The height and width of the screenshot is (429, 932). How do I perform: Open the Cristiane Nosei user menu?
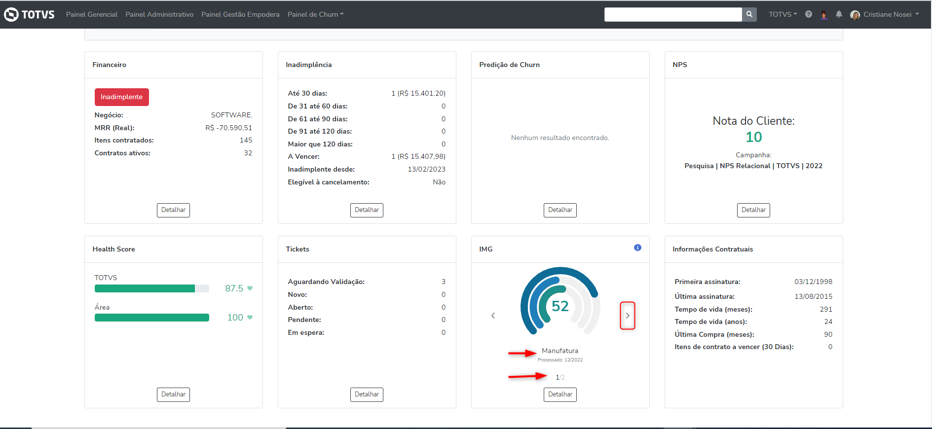(891, 14)
